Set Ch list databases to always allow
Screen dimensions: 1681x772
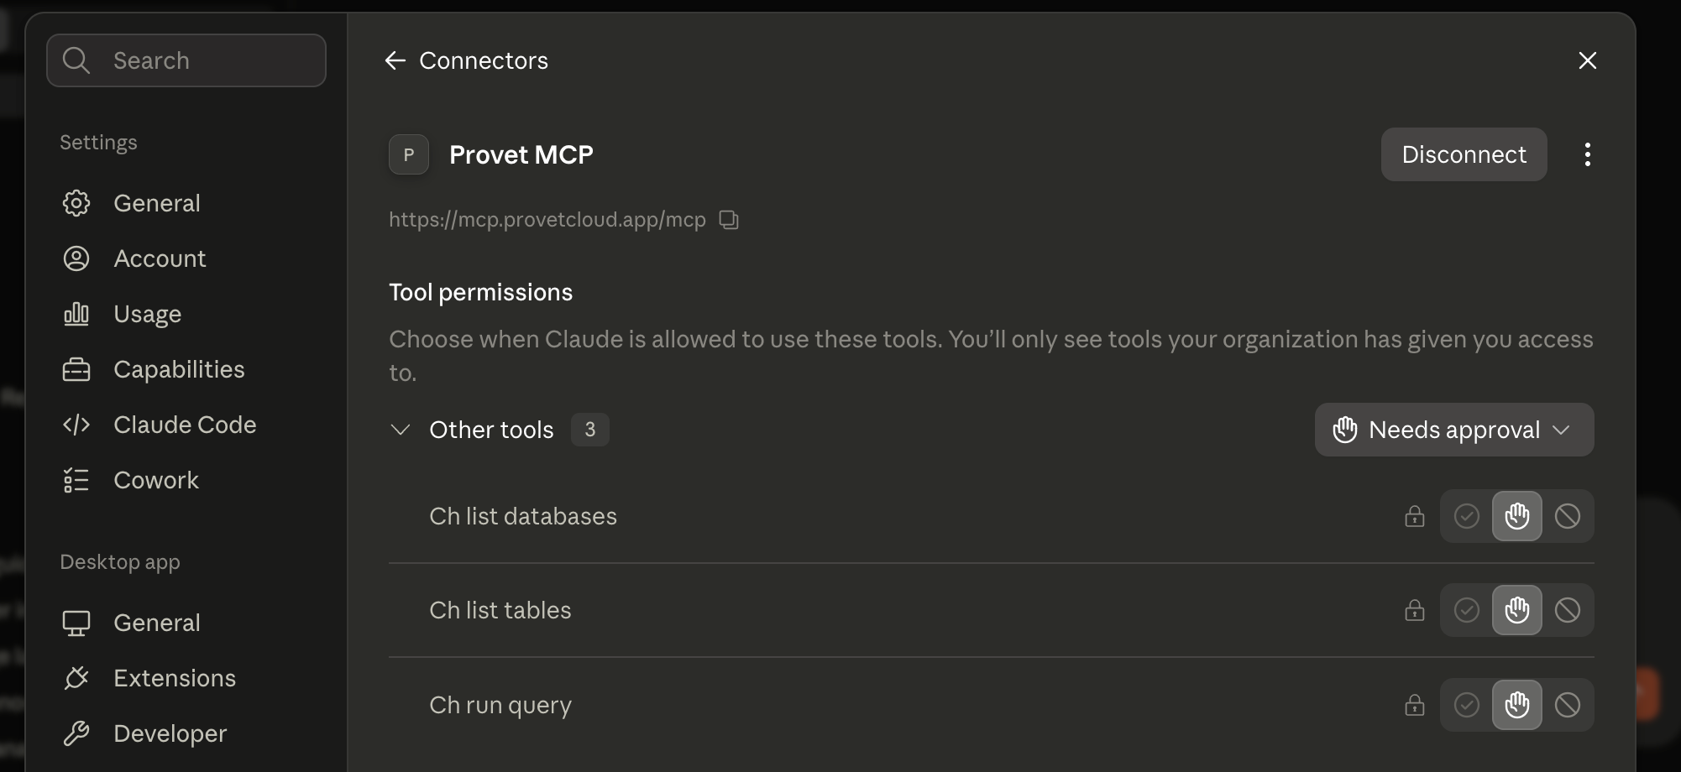tap(1467, 516)
